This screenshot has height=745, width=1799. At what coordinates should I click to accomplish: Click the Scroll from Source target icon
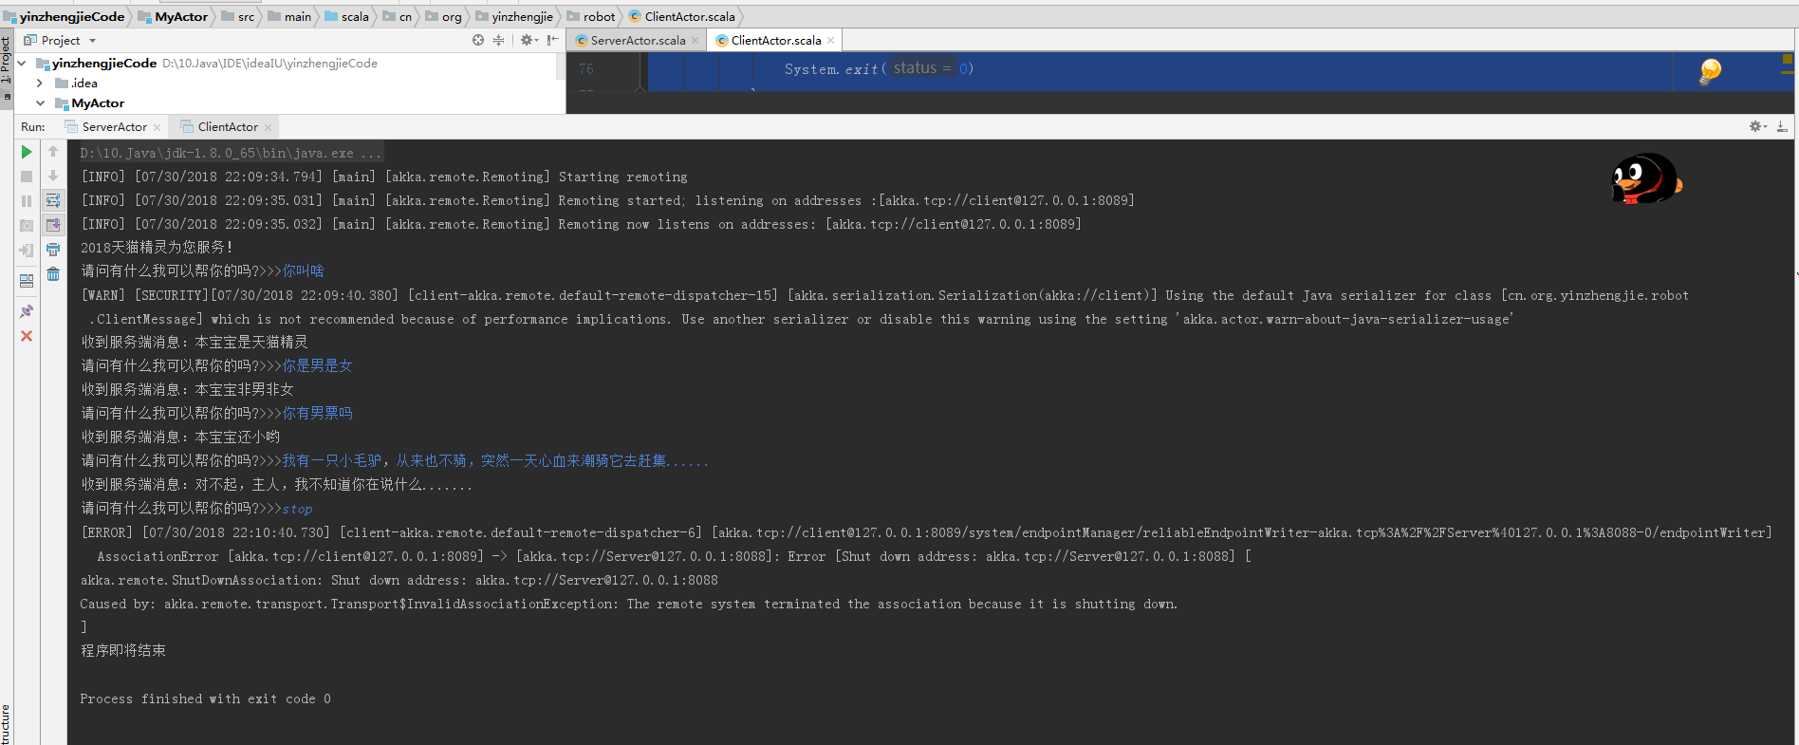click(478, 40)
